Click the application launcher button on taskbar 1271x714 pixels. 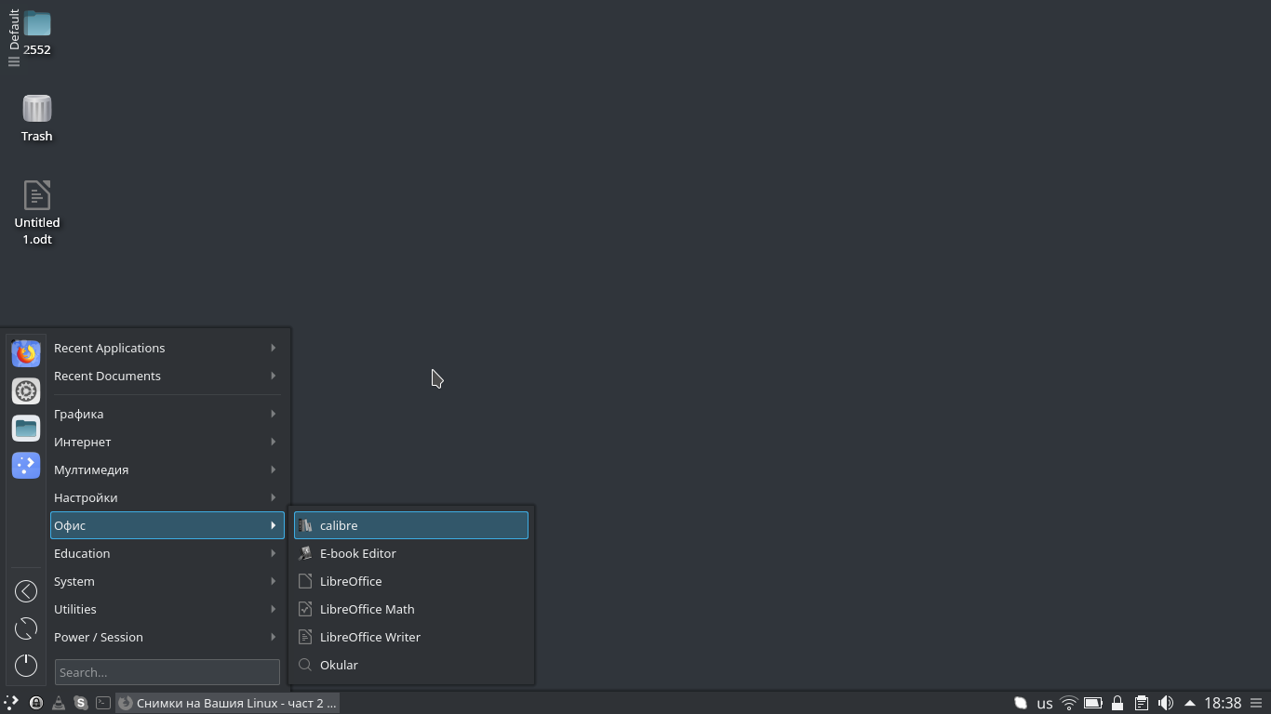[x=11, y=703]
